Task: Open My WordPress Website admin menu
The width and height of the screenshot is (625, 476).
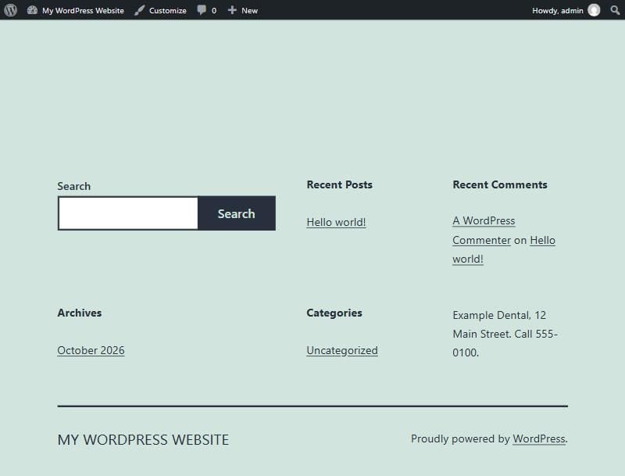Action: 75,10
